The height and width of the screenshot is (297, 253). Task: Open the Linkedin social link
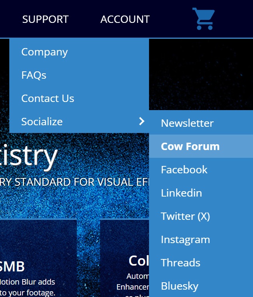tap(182, 193)
